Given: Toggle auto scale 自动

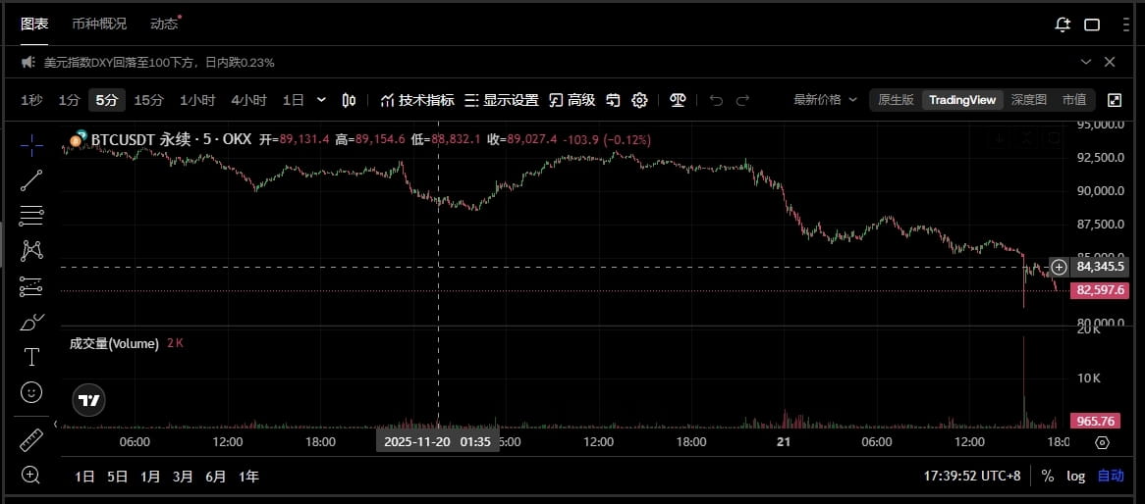Looking at the screenshot, I should click(1111, 476).
